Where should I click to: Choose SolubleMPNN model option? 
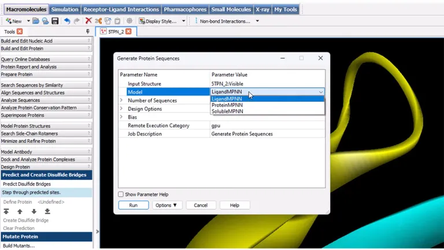(267, 111)
